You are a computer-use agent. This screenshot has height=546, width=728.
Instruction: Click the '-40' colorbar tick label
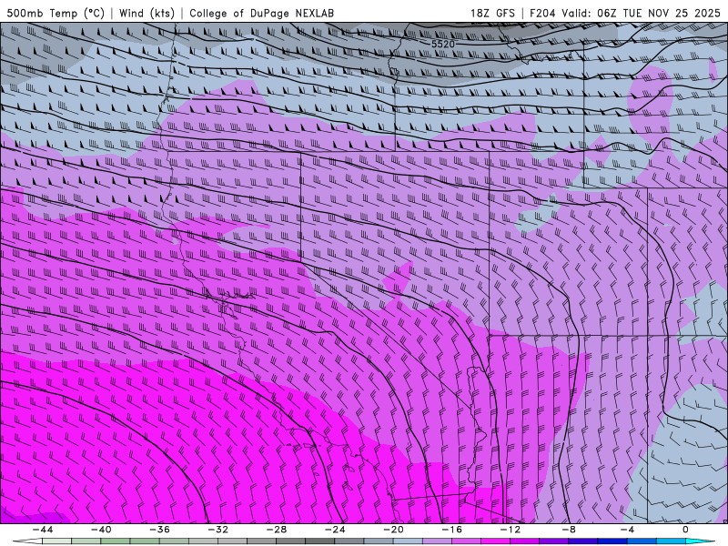click(101, 530)
